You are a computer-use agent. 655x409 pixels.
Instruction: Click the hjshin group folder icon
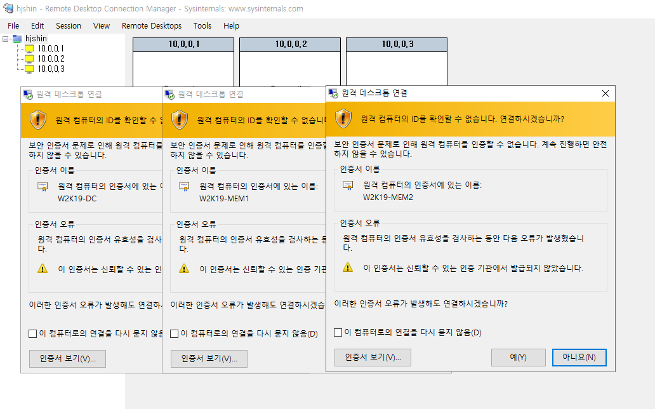coord(17,39)
